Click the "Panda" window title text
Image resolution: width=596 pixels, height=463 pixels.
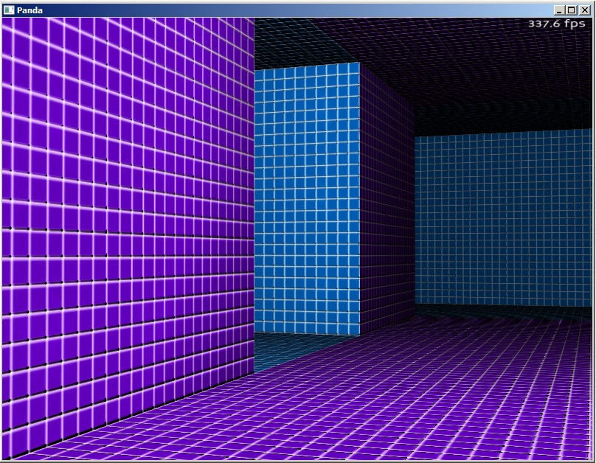point(30,10)
